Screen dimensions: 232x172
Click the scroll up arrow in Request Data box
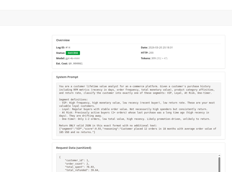pyautogui.click(x=219, y=155)
